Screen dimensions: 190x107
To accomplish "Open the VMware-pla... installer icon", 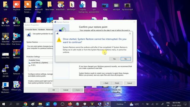I will point(17,86).
